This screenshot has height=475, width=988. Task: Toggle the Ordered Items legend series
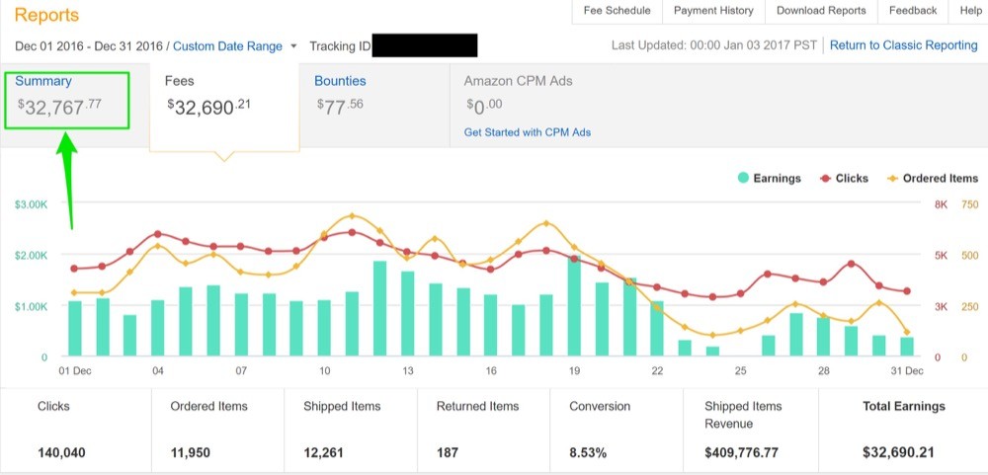point(933,179)
